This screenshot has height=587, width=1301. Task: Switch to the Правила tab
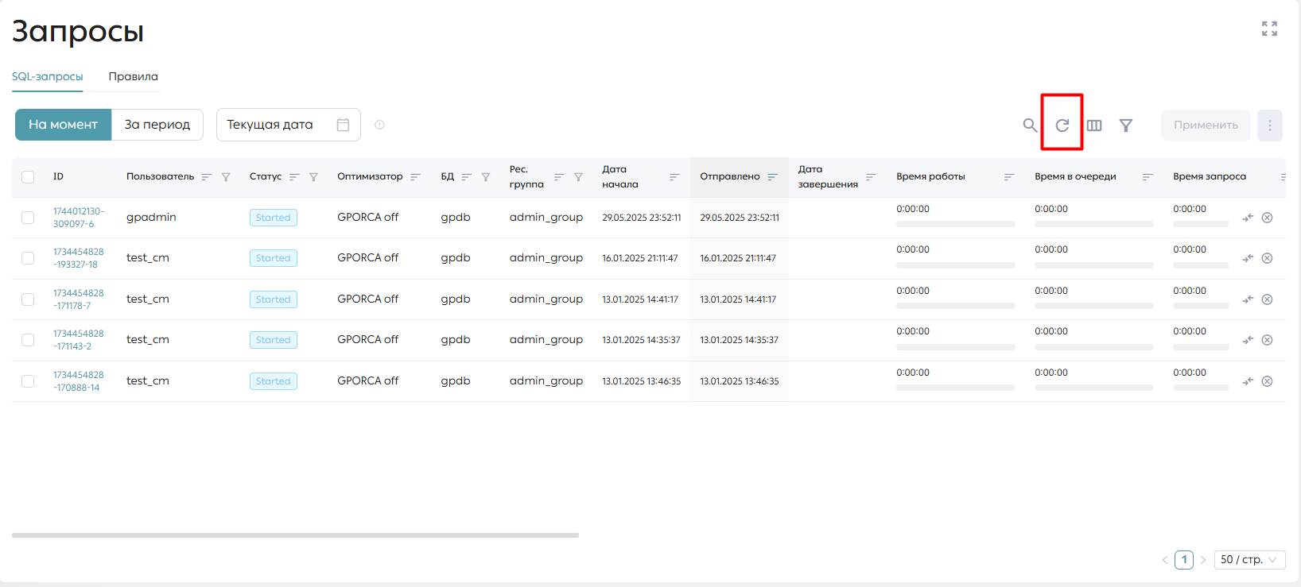pyautogui.click(x=134, y=77)
